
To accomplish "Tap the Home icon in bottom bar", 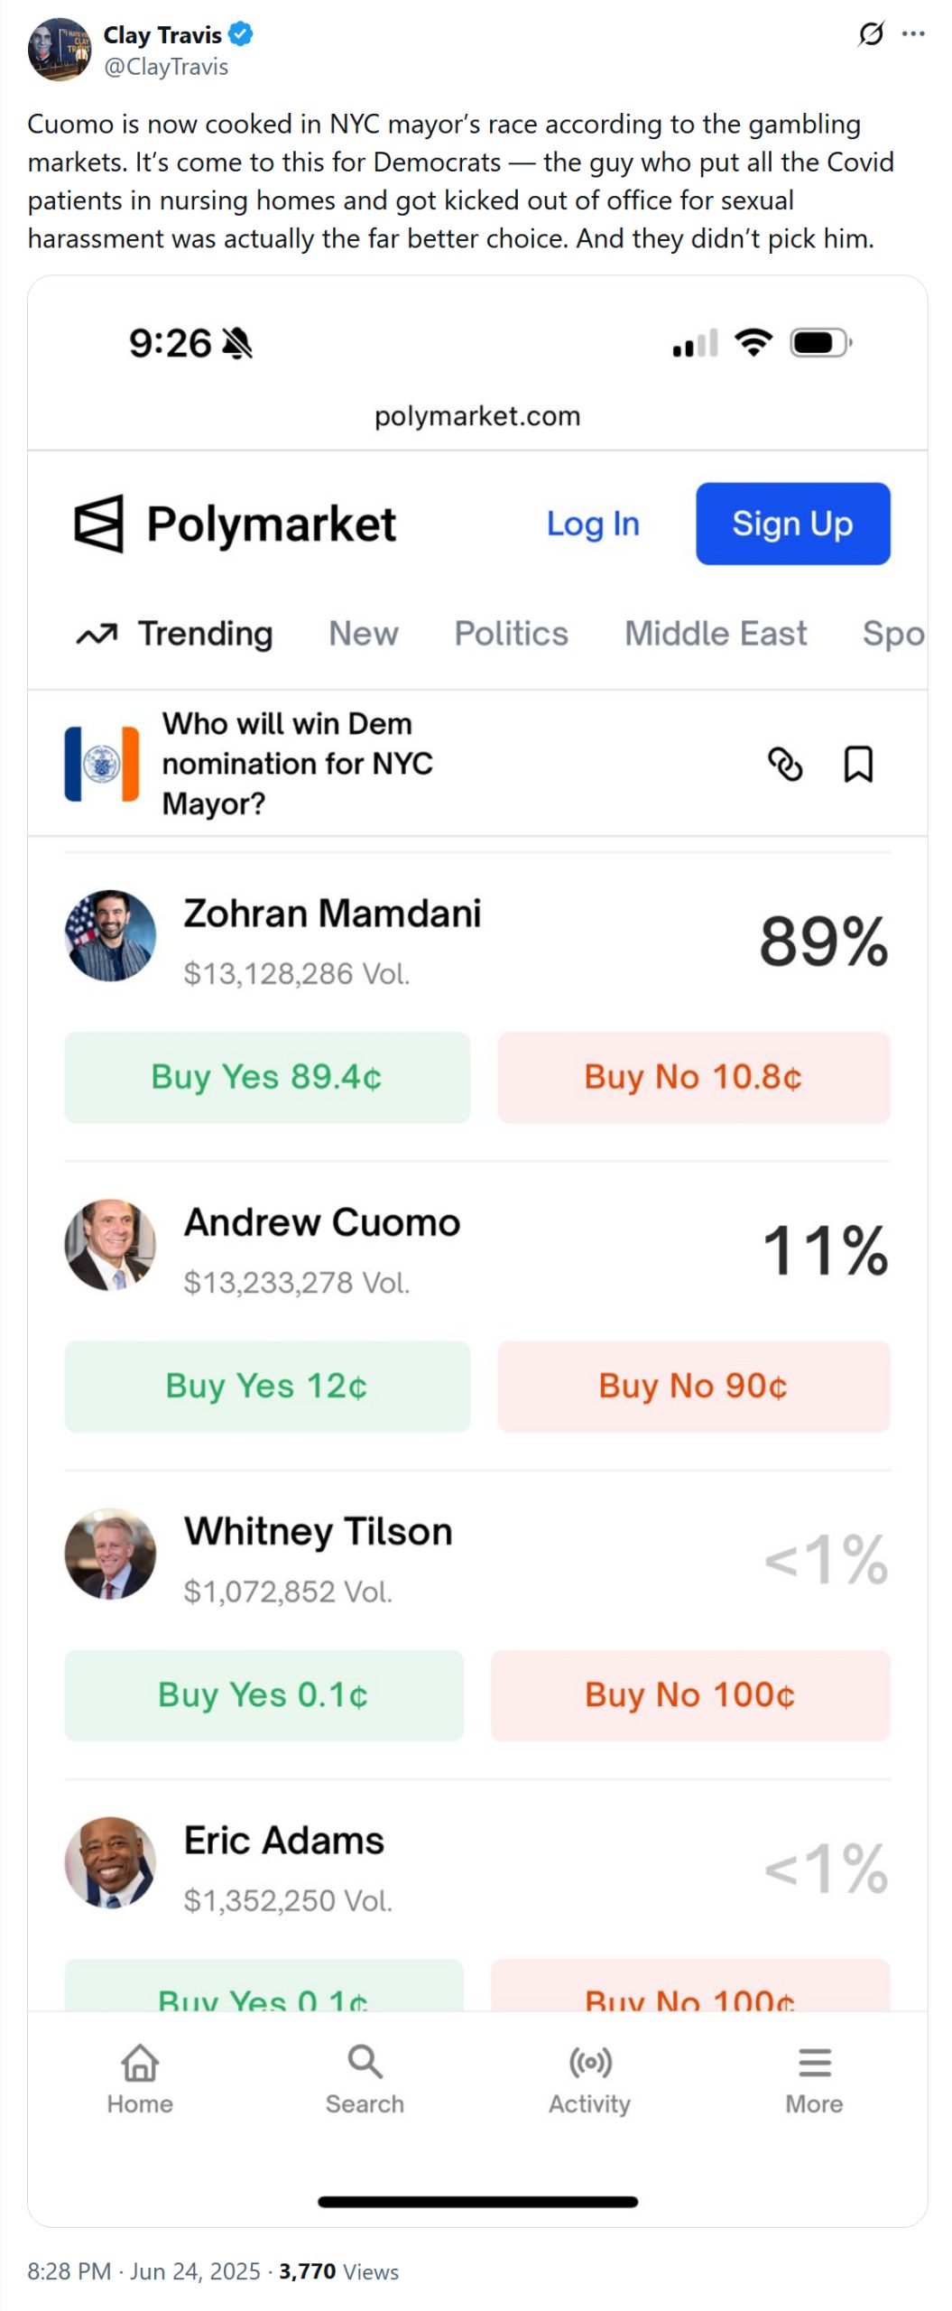I will pyautogui.click(x=140, y=2061).
